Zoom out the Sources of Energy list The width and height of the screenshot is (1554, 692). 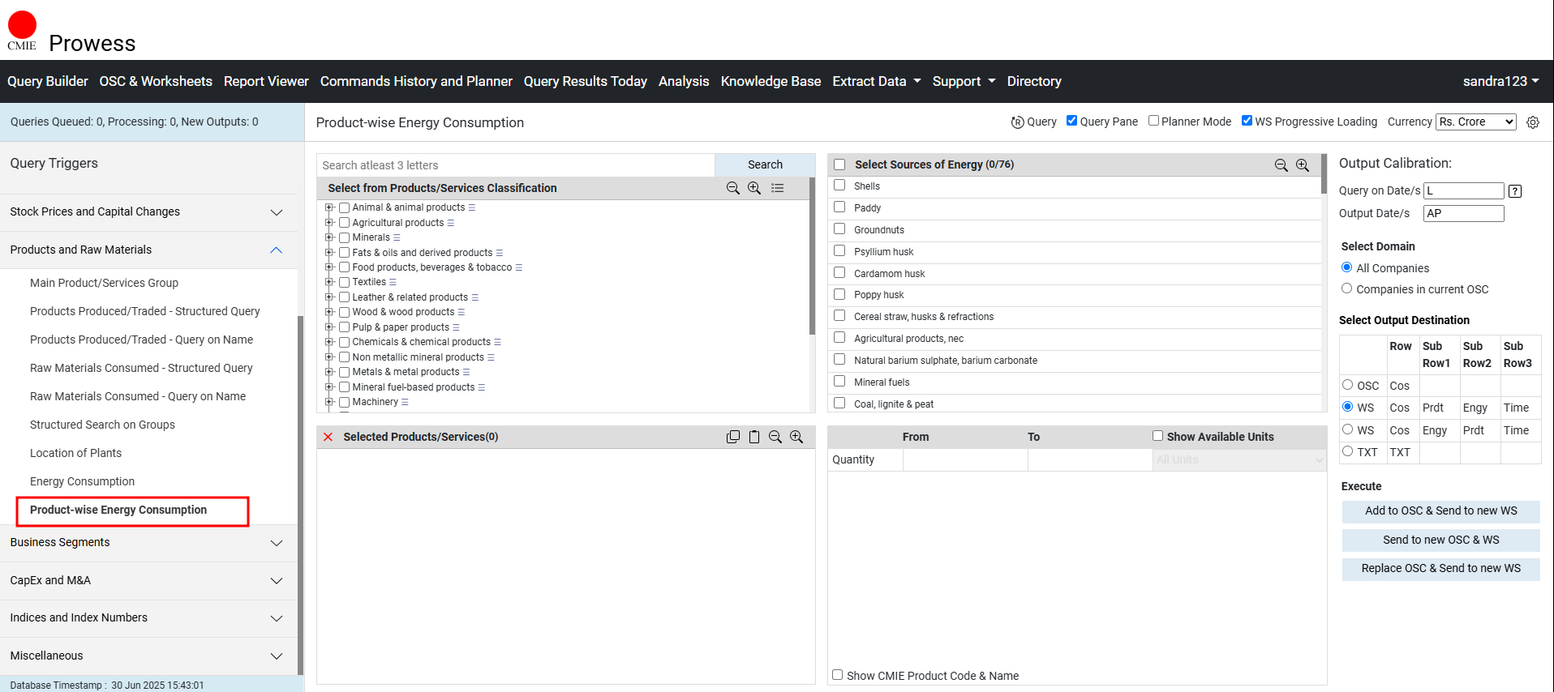pyautogui.click(x=1281, y=165)
